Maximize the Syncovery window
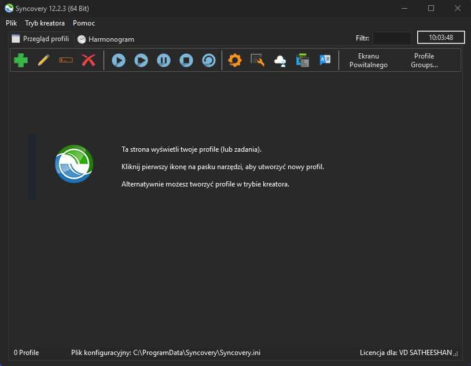Screen dimensions: 471x366 (431, 8)
